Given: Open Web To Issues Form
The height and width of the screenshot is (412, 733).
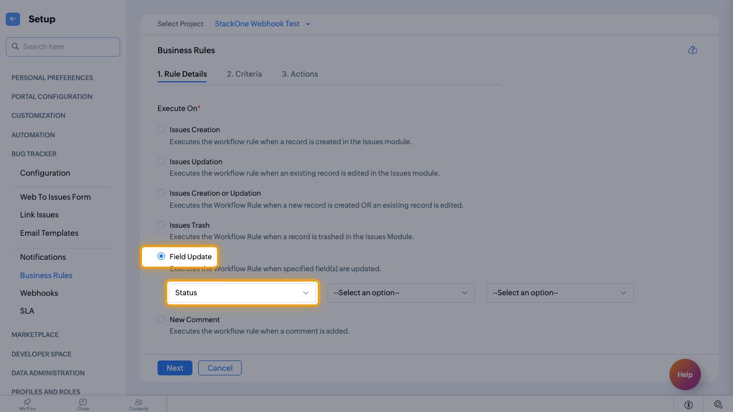Looking at the screenshot, I should point(56,197).
